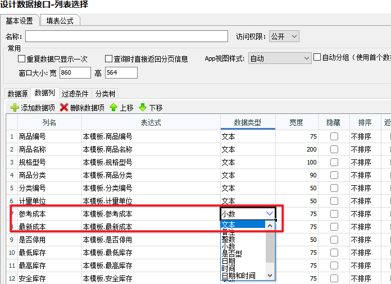Viewport: 391px width, 284px height.
Task: Check the 隐藏 box for 规格型号 row
Action: point(334,162)
